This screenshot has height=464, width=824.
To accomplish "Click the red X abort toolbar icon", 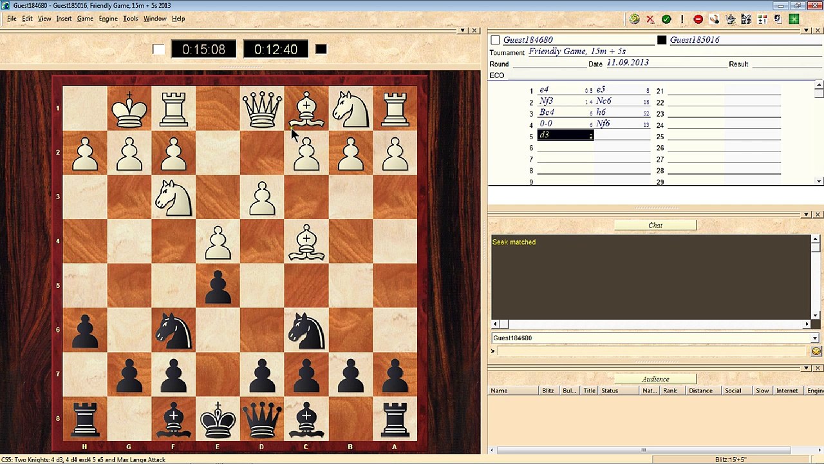I will click(650, 19).
